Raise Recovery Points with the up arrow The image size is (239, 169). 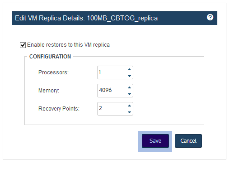click(x=129, y=106)
